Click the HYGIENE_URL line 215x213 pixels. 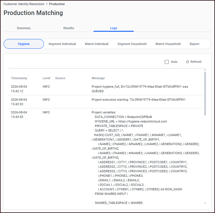pos(131,121)
